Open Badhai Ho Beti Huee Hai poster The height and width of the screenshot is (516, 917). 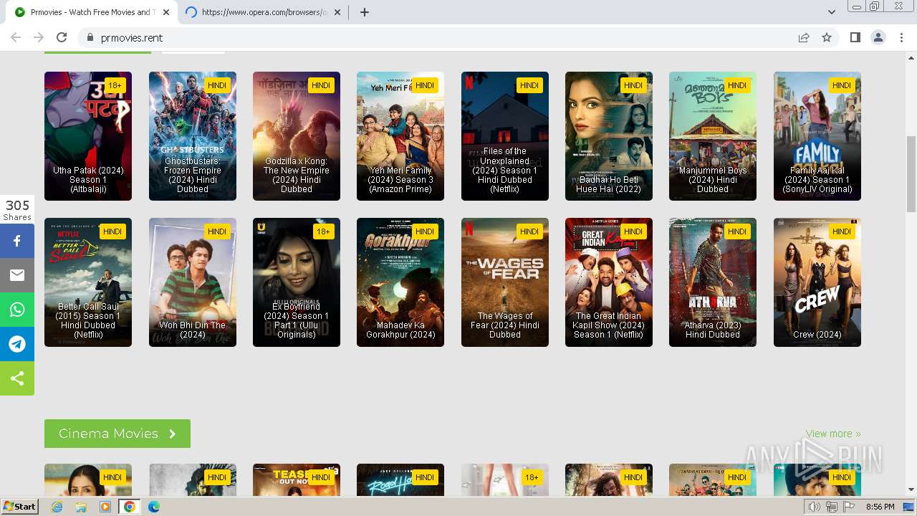[x=609, y=136]
